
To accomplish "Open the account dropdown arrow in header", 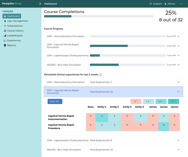I will (x=181, y=4).
